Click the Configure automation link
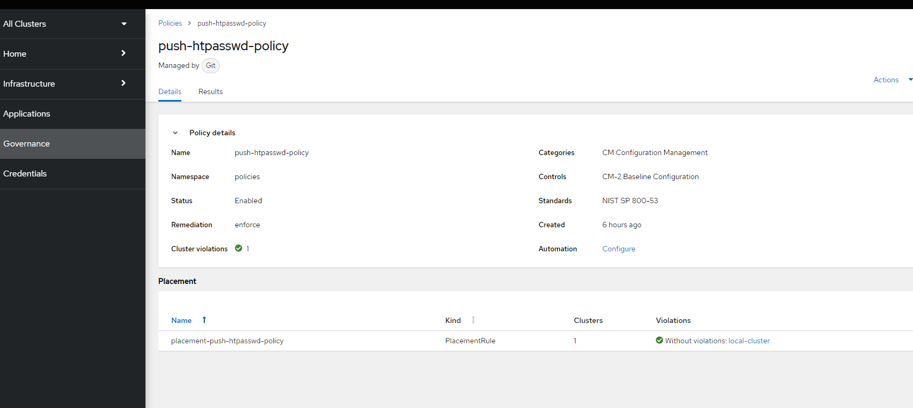Viewport: 913px width, 408px height. pyautogui.click(x=619, y=249)
